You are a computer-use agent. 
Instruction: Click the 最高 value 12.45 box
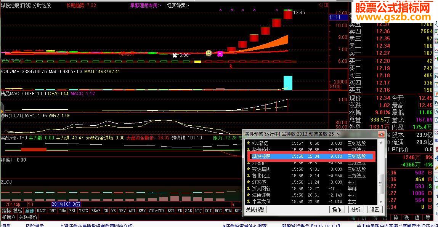426,105
